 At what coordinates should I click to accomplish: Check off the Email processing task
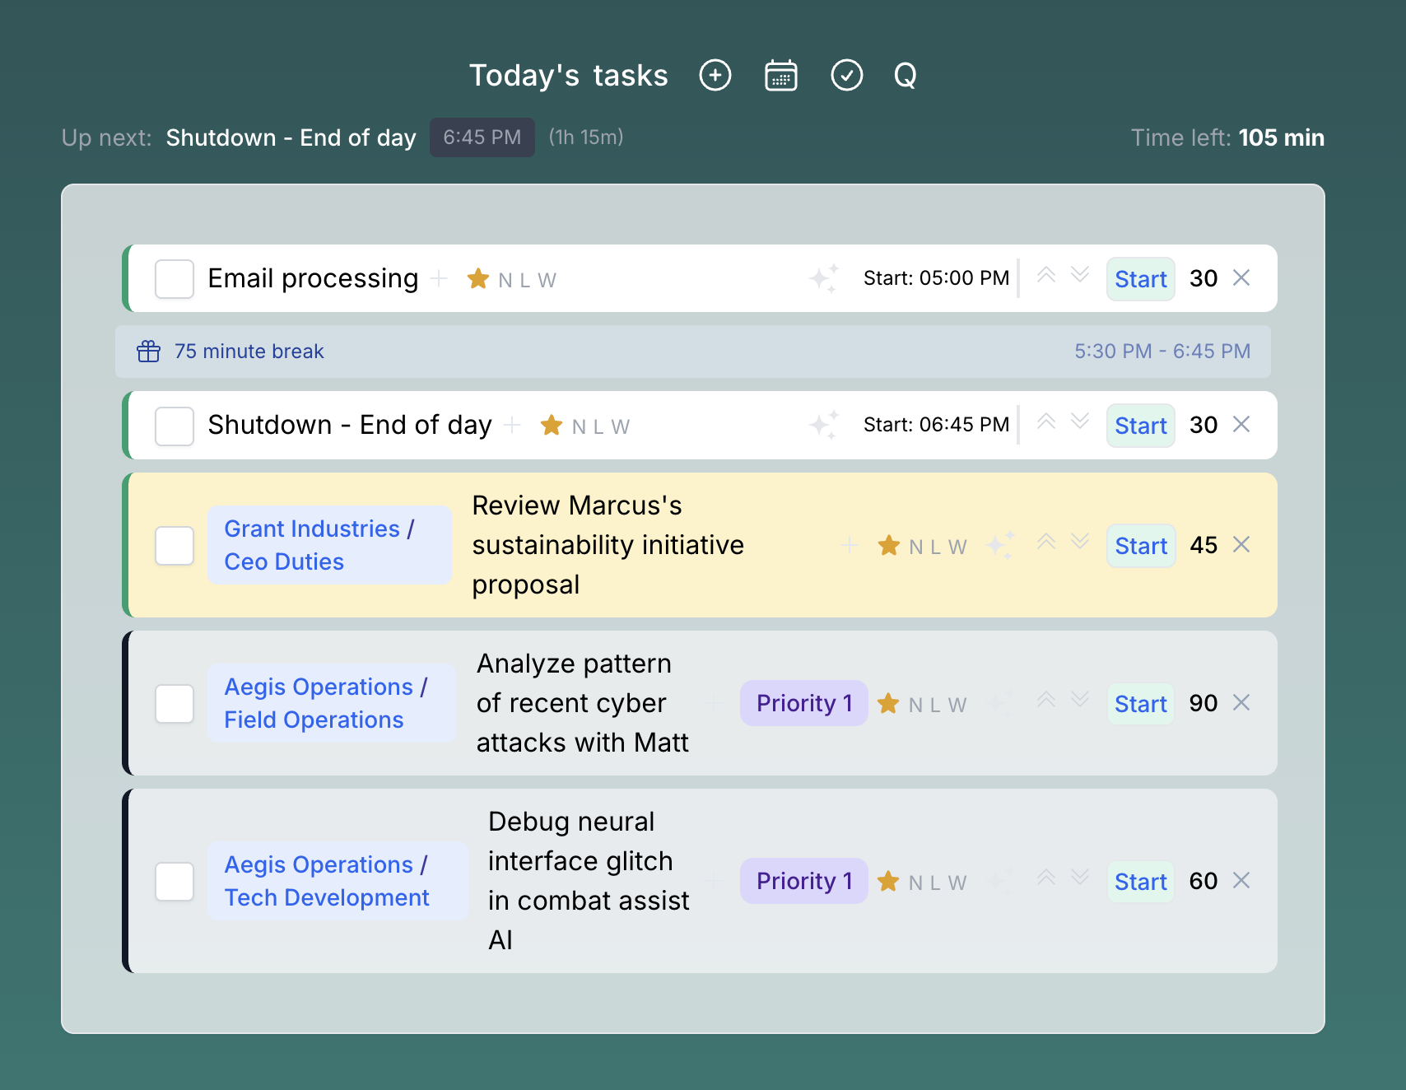pyautogui.click(x=175, y=279)
